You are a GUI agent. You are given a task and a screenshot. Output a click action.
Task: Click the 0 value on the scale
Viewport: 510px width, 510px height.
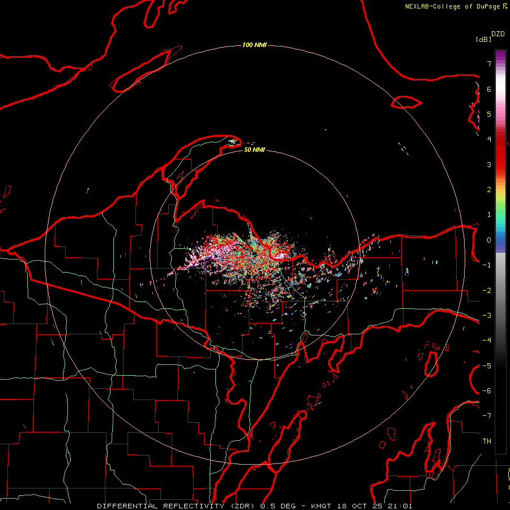489,240
